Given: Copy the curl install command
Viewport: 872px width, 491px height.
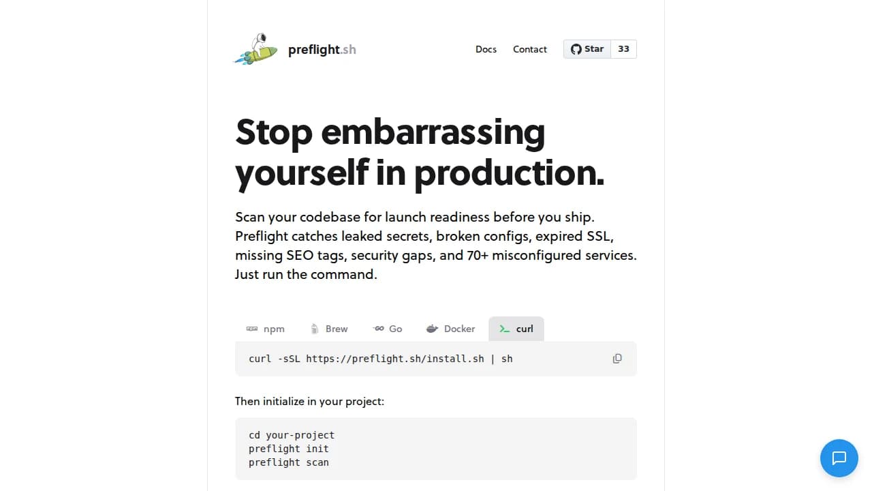Looking at the screenshot, I should point(617,359).
